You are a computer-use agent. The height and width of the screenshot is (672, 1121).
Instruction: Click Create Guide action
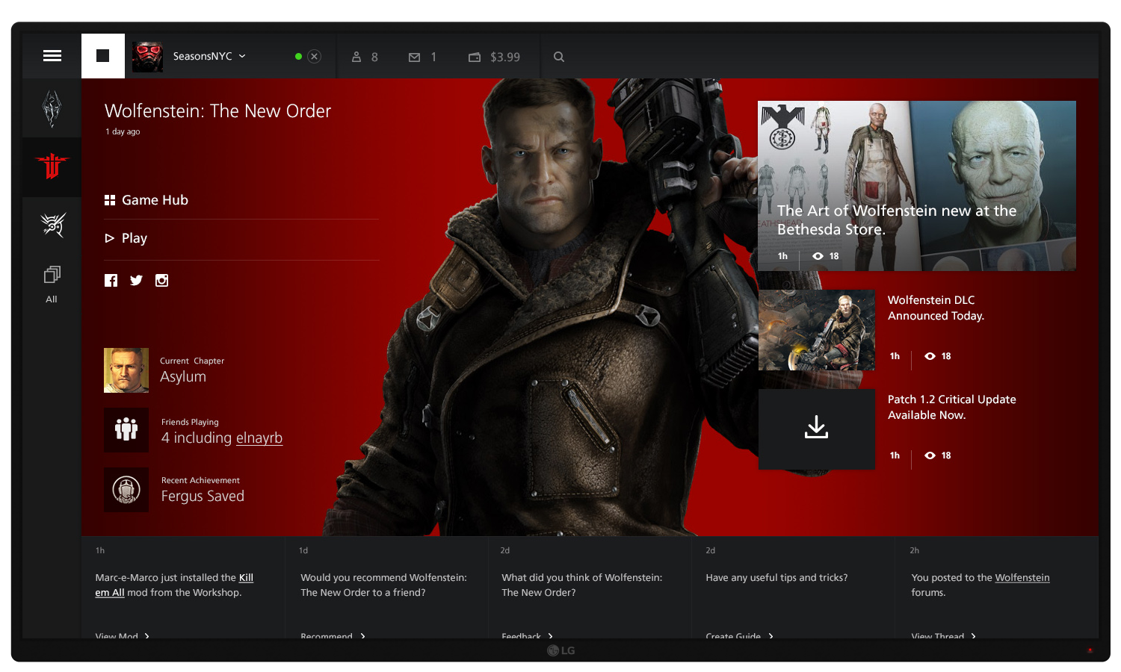click(x=740, y=635)
